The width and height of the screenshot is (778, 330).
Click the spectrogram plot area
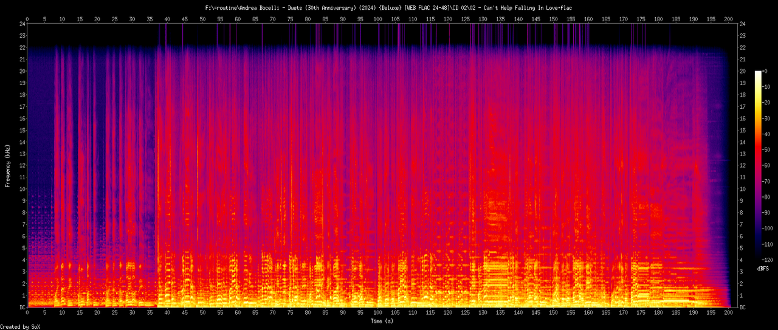[x=382, y=166]
